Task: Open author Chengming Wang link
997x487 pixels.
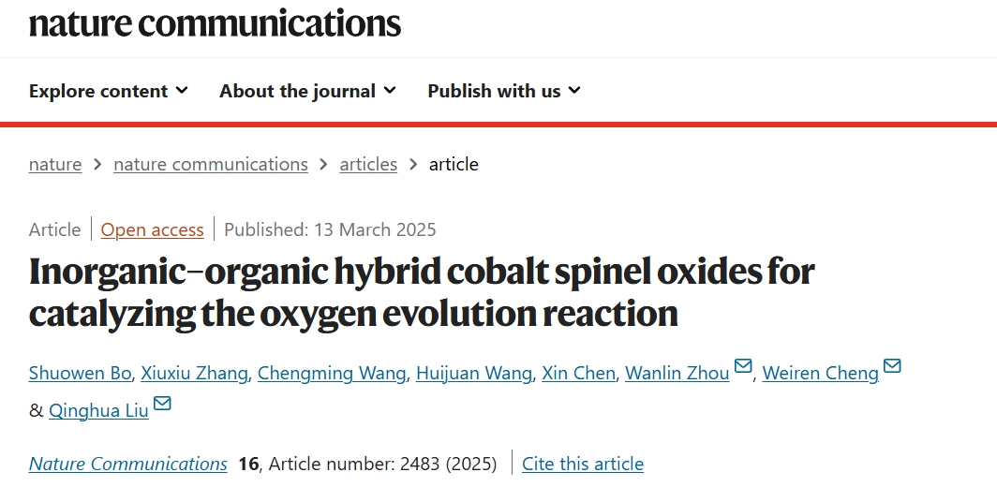Action: click(x=332, y=373)
